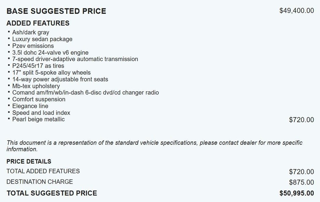This screenshot has height=202, width=320.
Task: Select the Pearl beige metallic feature
Action: (38, 119)
